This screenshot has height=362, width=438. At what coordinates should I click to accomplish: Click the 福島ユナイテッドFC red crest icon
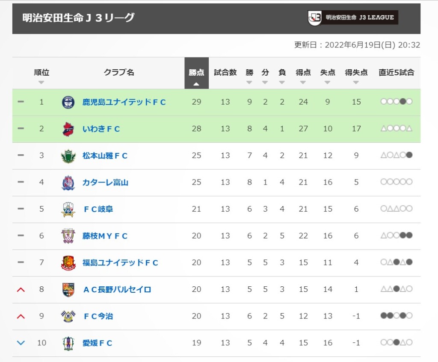(x=68, y=263)
